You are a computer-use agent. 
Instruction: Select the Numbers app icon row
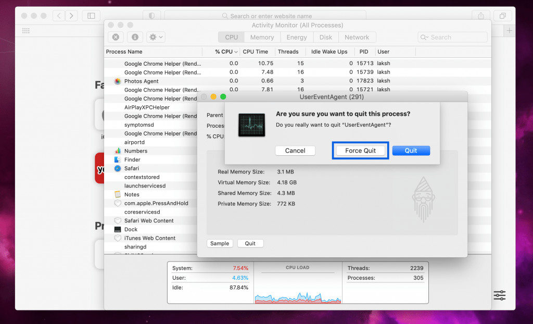[x=118, y=151]
